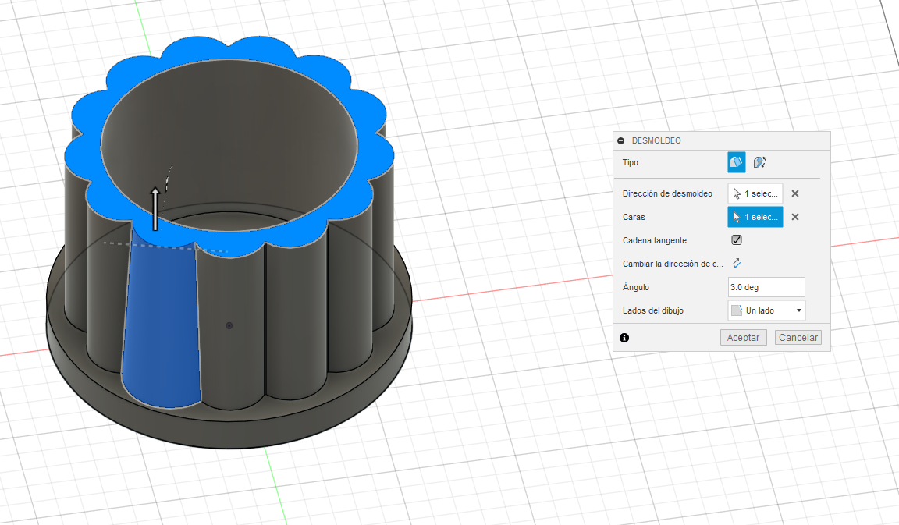Uncheck the Cadena tangente checkbox
Viewport: 899px width, 525px height.
click(737, 240)
